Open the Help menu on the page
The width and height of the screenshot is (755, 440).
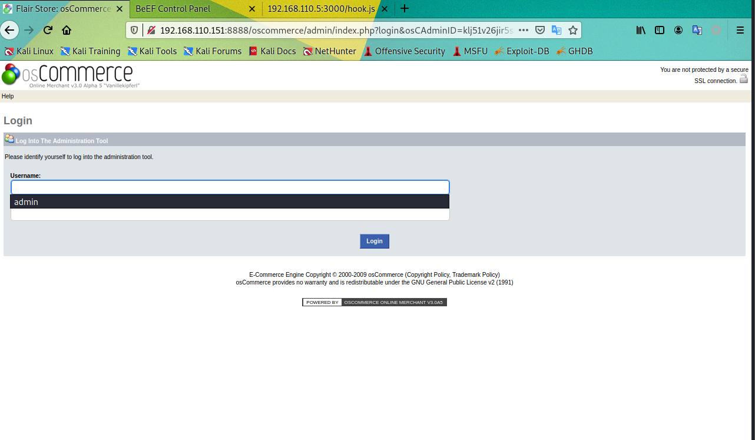tap(8, 96)
